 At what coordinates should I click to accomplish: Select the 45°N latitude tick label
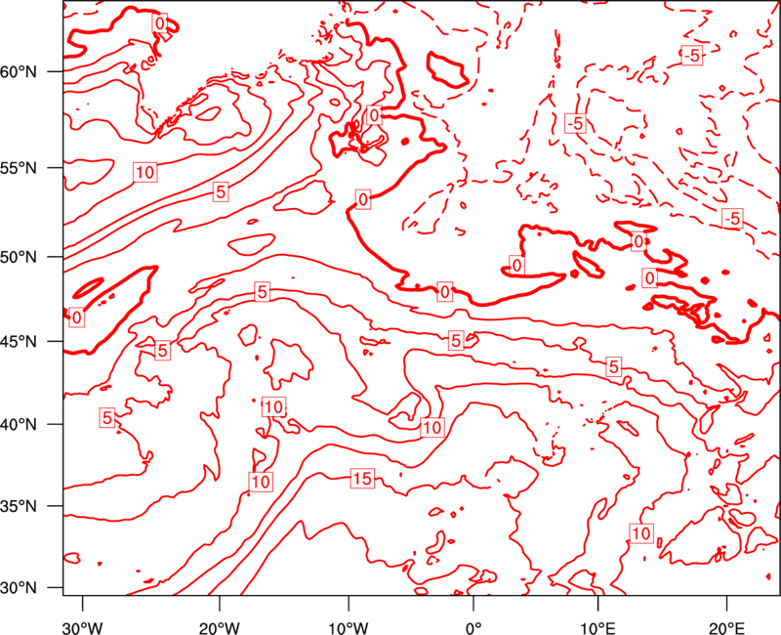pyautogui.click(x=19, y=341)
